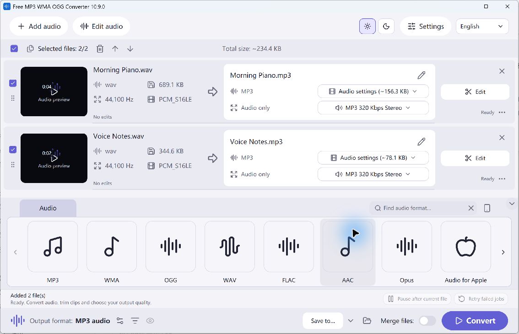Choose WAV output format tile

point(230,252)
